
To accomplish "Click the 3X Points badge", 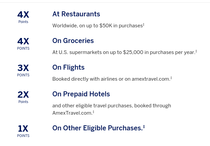I will point(23,70).
